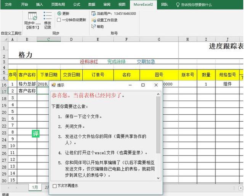244x196 pixels.
Task: Click the 规格型号 header cell
Action: [x=227, y=75]
